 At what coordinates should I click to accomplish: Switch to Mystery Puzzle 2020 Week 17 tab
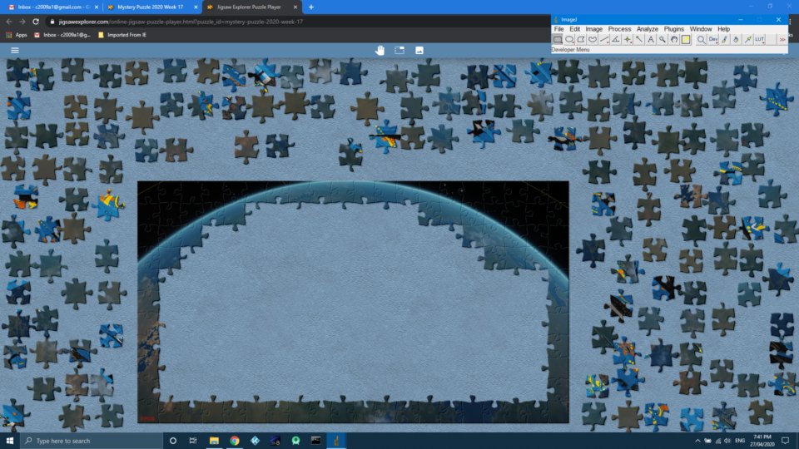(151, 7)
